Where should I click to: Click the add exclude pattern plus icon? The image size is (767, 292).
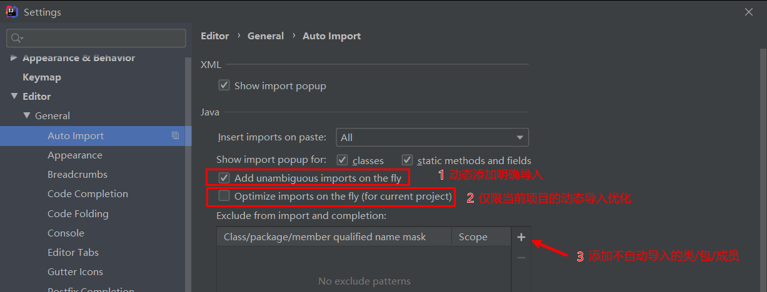[x=521, y=237]
